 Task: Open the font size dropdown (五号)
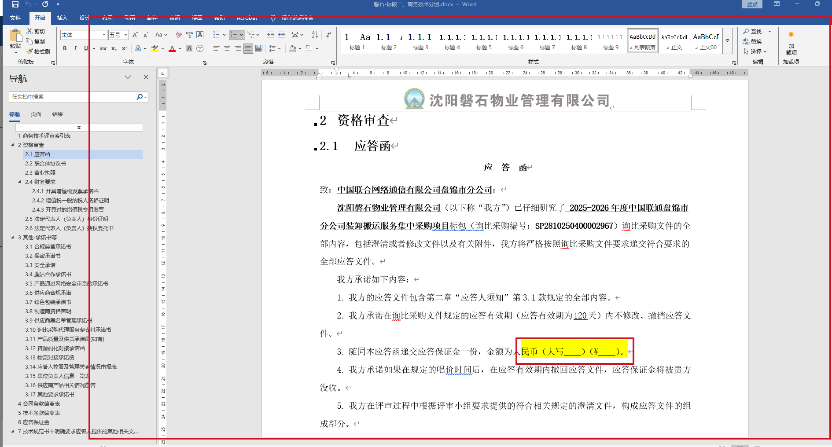(x=126, y=35)
